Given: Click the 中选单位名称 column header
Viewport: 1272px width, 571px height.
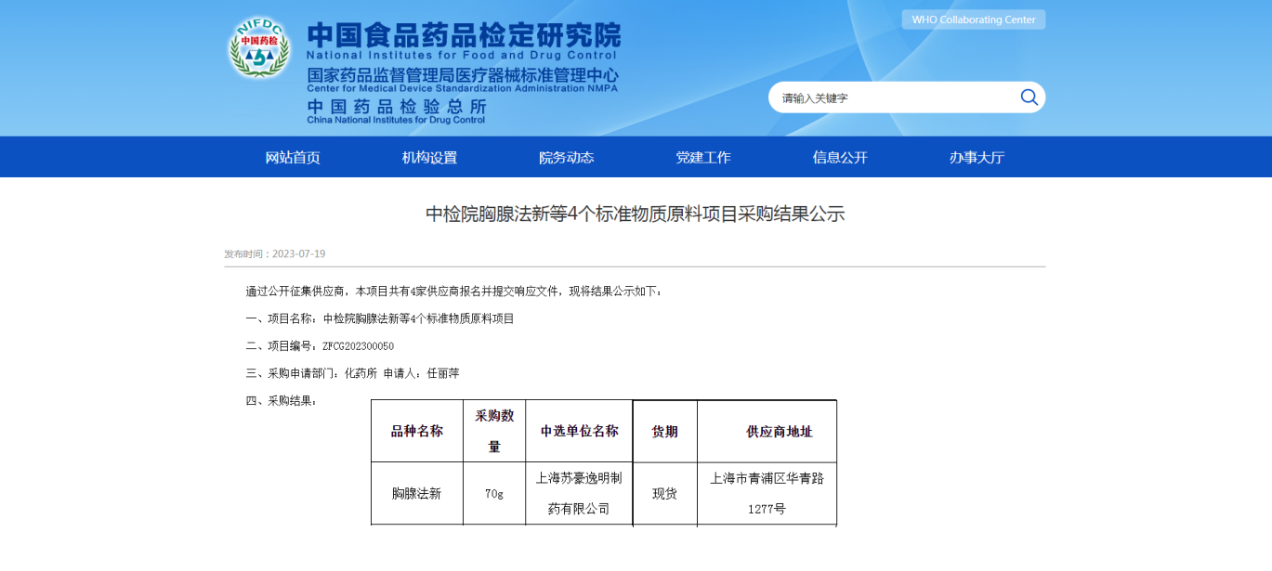Looking at the screenshot, I should coord(579,432).
